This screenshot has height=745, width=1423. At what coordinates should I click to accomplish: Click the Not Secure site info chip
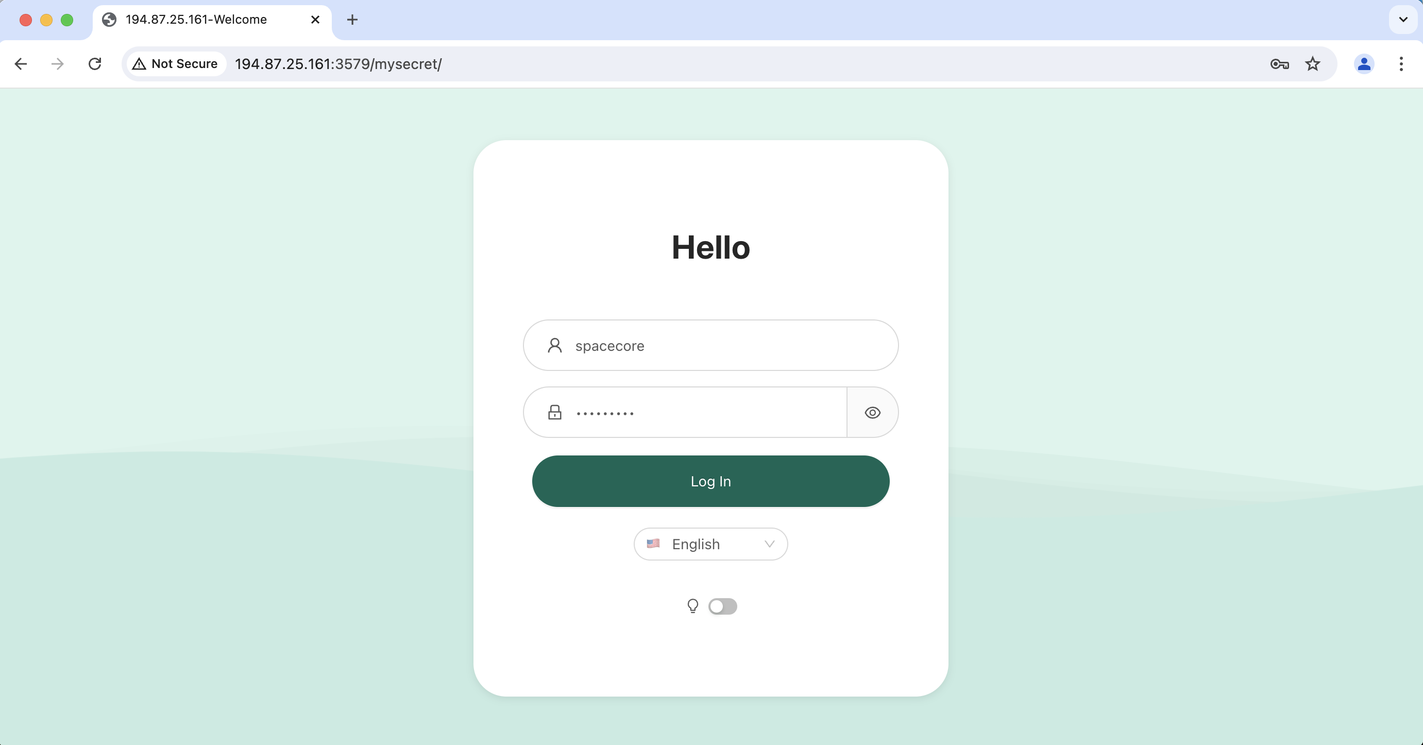coord(176,64)
